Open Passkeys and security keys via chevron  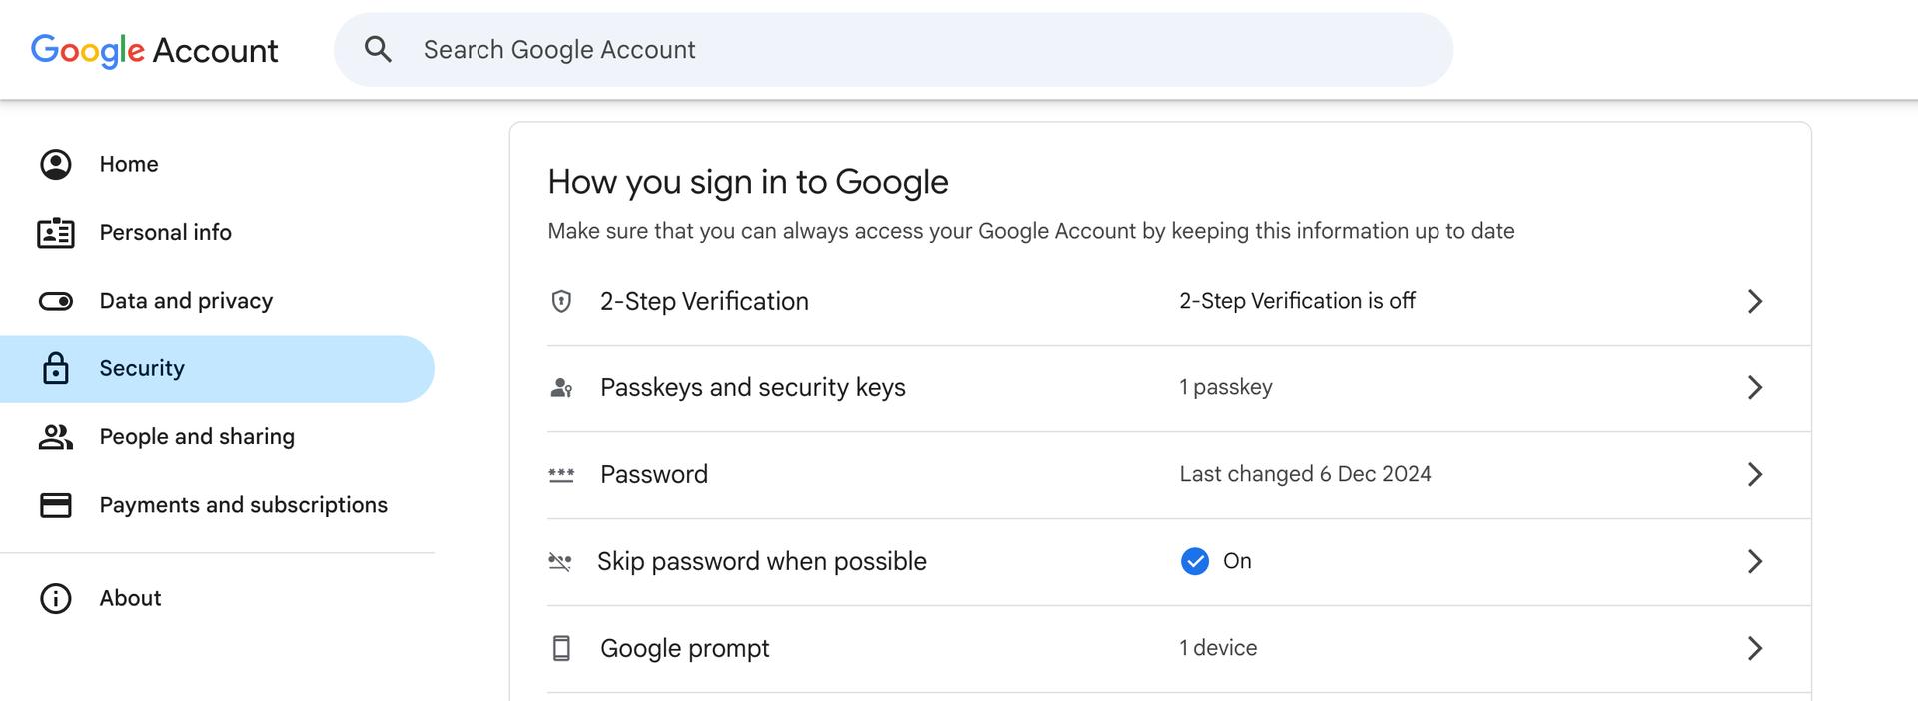pos(1755,388)
